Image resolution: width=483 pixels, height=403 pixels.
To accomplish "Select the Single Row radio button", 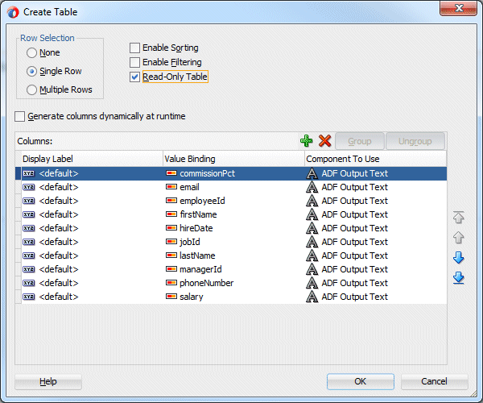I will pyautogui.click(x=31, y=71).
